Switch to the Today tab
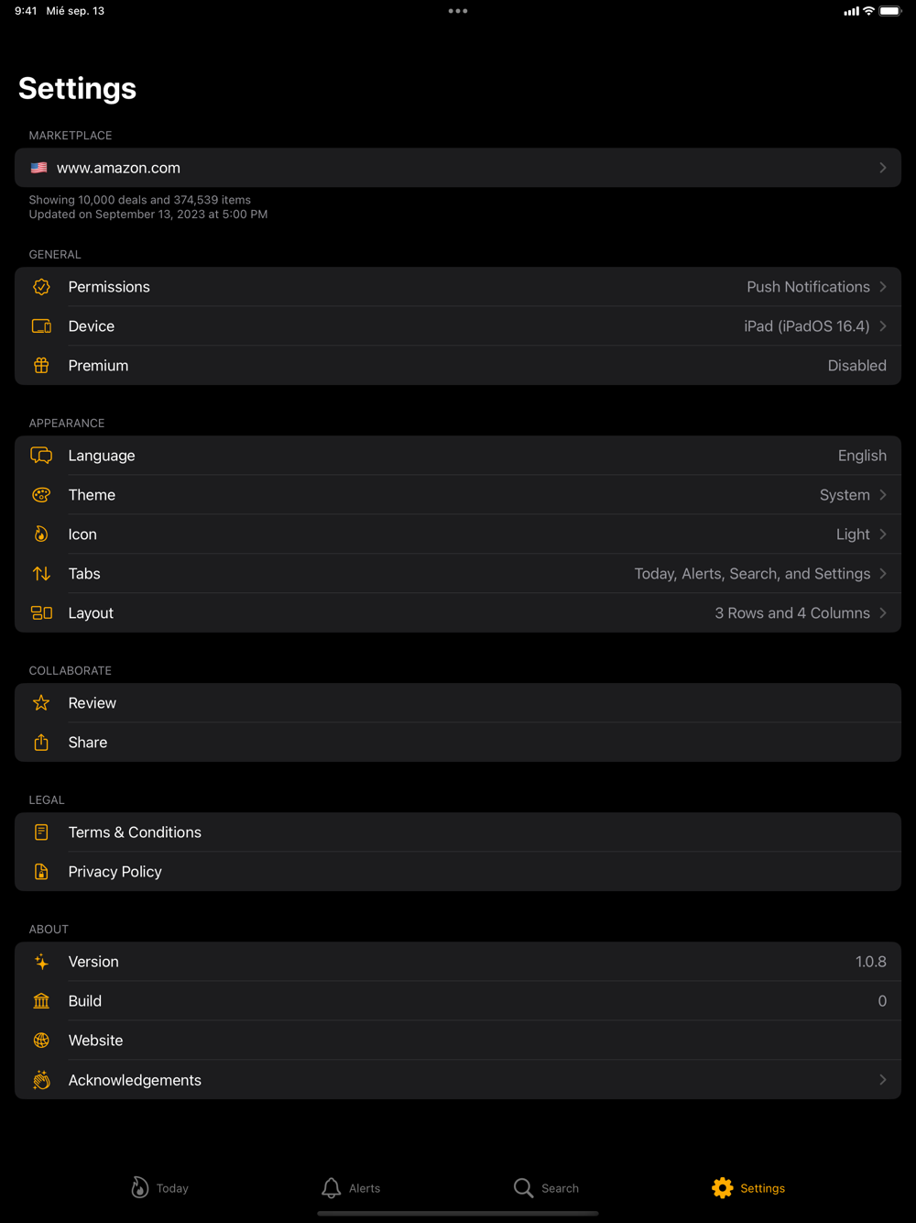 tap(159, 1188)
